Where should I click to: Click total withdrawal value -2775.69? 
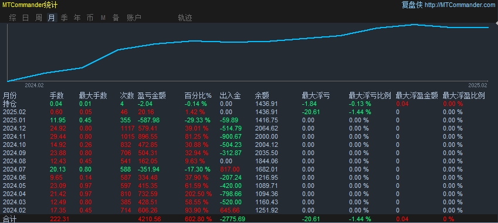[232, 219]
